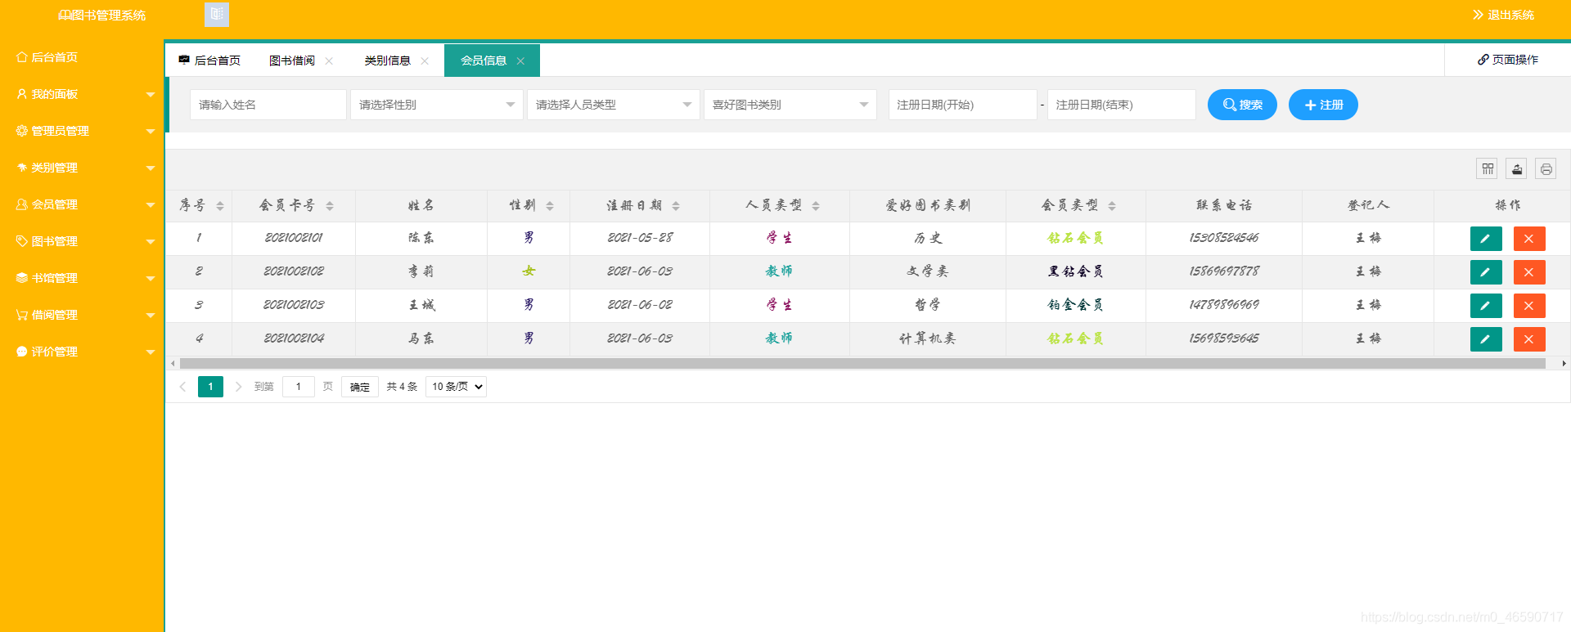The width and height of the screenshot is (1571, 632).
Task: Go to previous page arrow
Action: click(x=182, y=387)
